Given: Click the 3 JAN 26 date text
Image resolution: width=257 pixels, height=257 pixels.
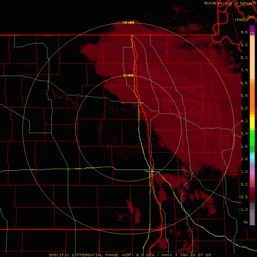Looking at the screenshot, I should (186, 255).
